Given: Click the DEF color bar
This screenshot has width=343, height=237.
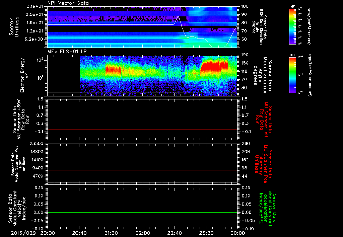Looking at the screenshot, I should click(293, 75).
